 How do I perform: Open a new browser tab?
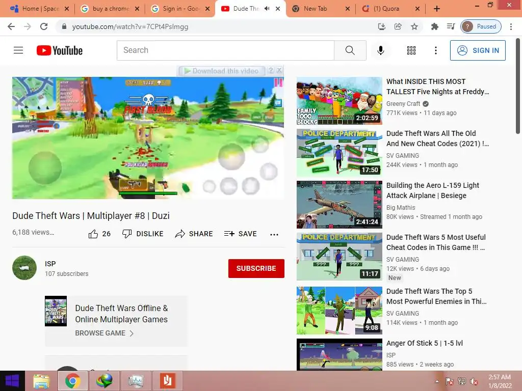click(437, 9)
